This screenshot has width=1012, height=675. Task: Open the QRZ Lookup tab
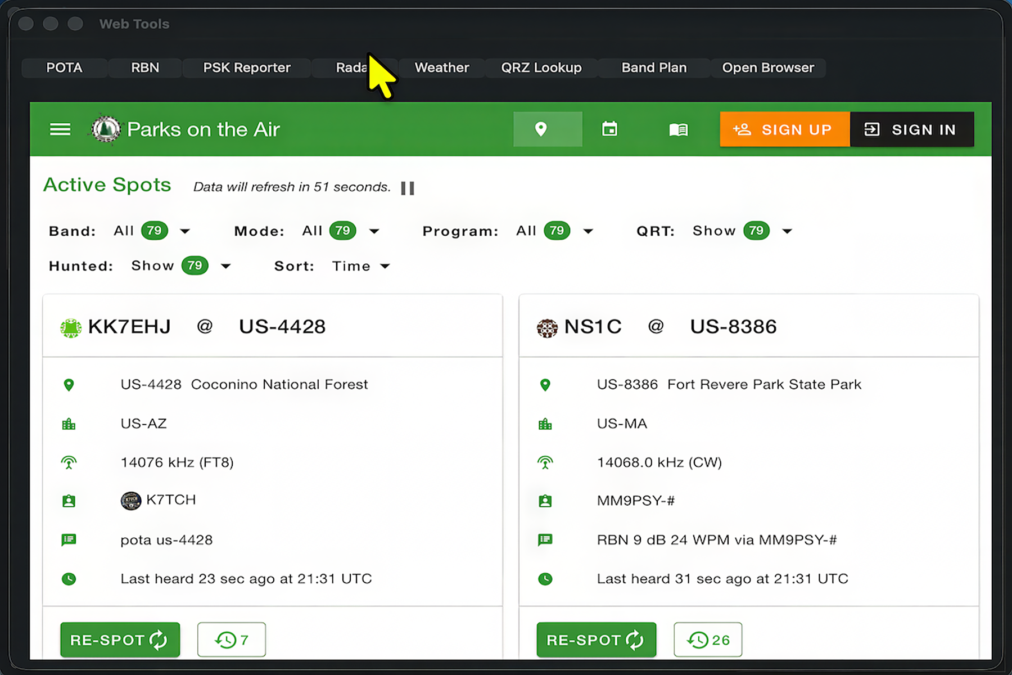pyautogui.click(x=541, y=67)
